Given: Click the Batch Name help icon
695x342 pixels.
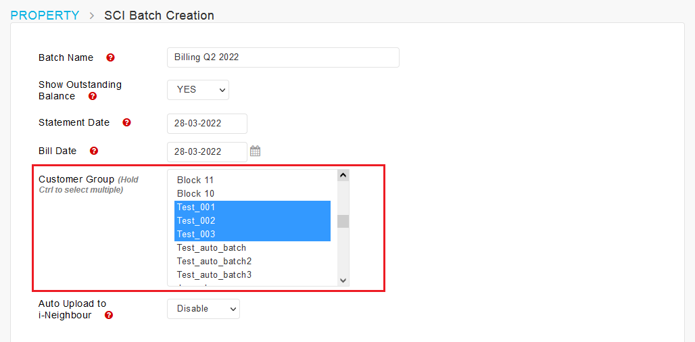Looking at the screenshot, I should click(x=110, y=57).
